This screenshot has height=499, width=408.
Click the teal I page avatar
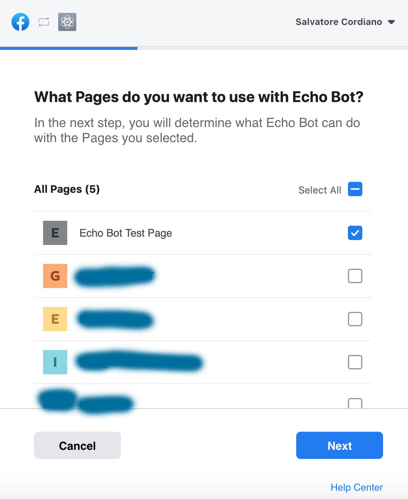[x=55, y=362]
